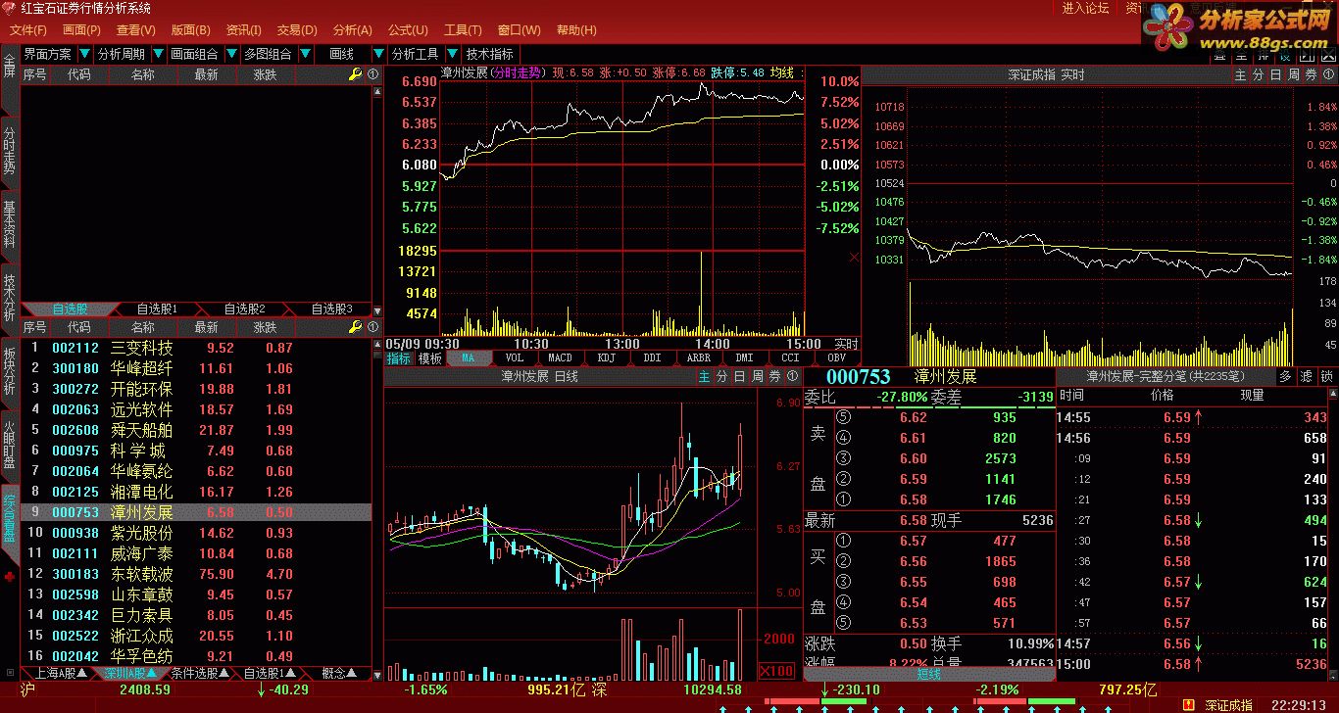Viewport: 1339px width, 713px height.
Task: Open the 画面组合 dropdown arrow
Action: 231,54
